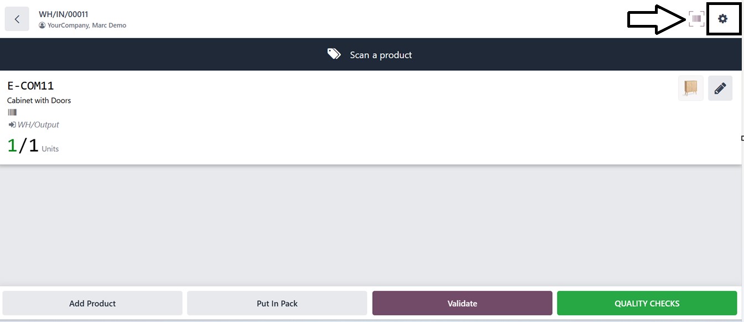Click the small barcode icon under Cabinet with Doors

pos(12,112)
